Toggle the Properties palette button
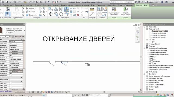The height and width of the screenshot is (97, 174). (8, 14)
